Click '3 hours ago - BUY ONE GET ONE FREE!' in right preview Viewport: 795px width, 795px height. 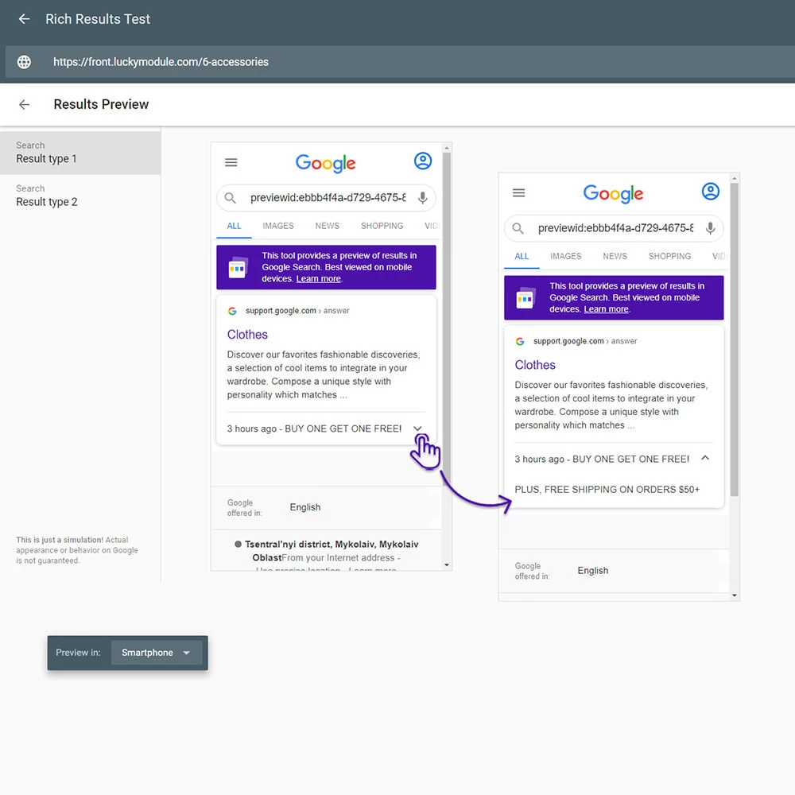click(x=601, y=460)
